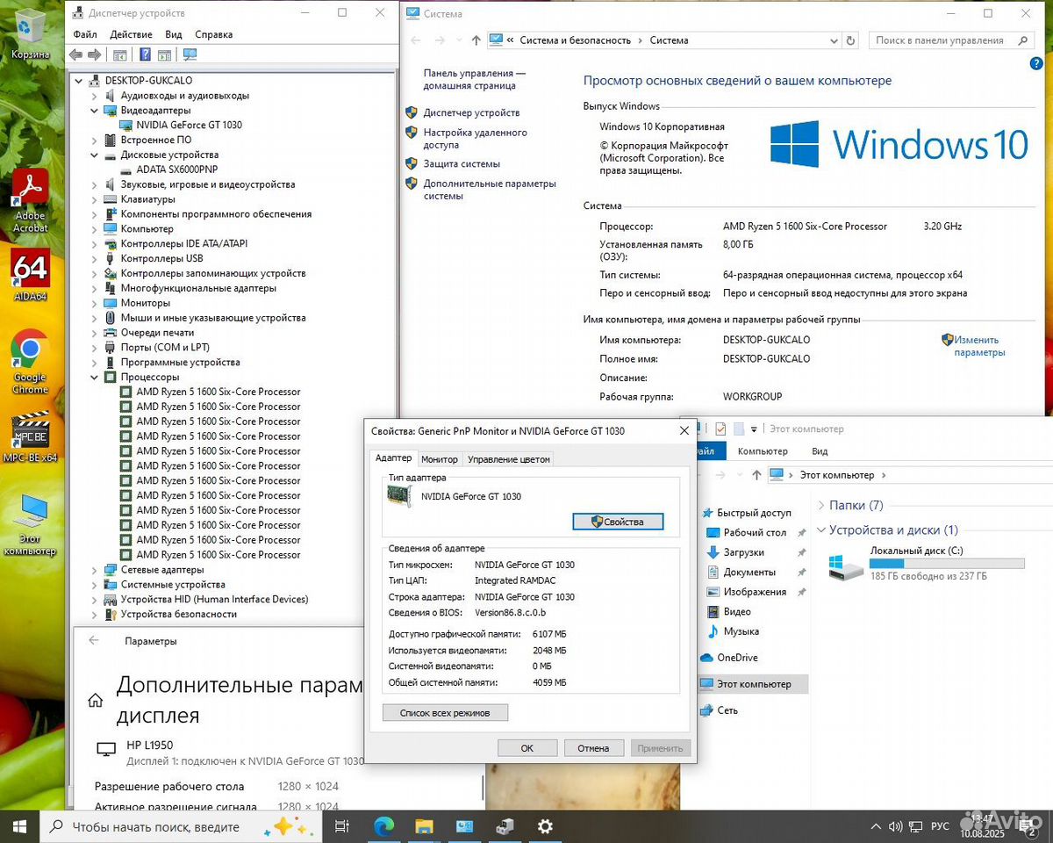Refresh the Система window address bar
The height and width of the screenshot is (843, 1053).
[850, 40]
